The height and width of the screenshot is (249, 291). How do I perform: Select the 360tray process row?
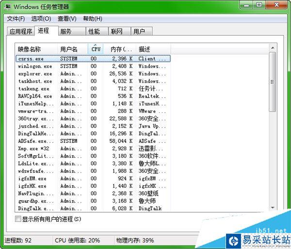[x=93, y=118]
